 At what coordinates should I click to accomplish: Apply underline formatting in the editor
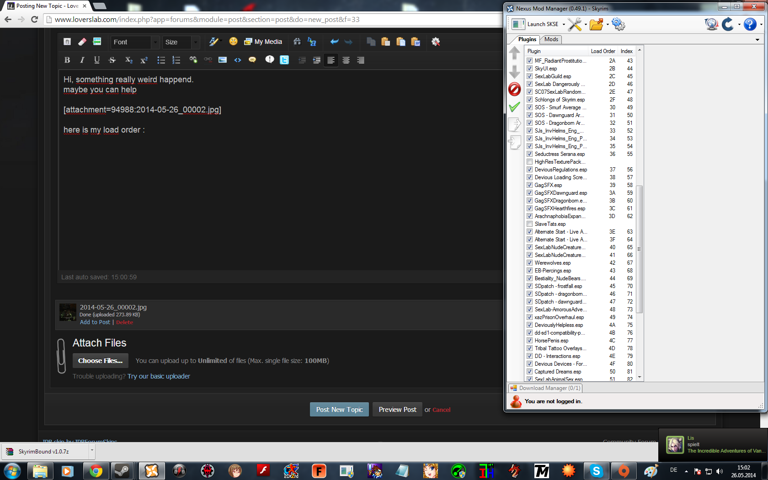97,60
